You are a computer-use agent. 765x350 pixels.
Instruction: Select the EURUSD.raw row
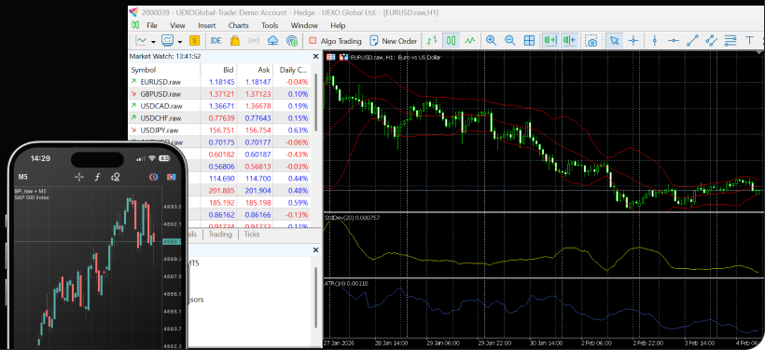coord(219,82)
